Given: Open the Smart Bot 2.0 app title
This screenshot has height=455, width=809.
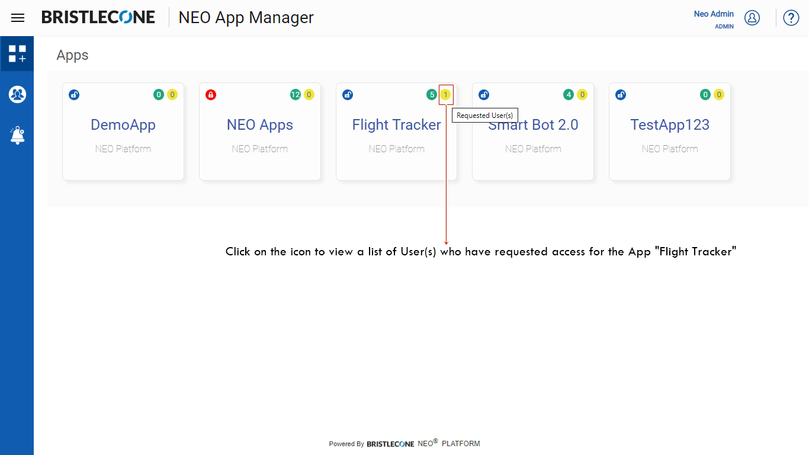Looking at the screenshot, I should [x=533, y=125].
